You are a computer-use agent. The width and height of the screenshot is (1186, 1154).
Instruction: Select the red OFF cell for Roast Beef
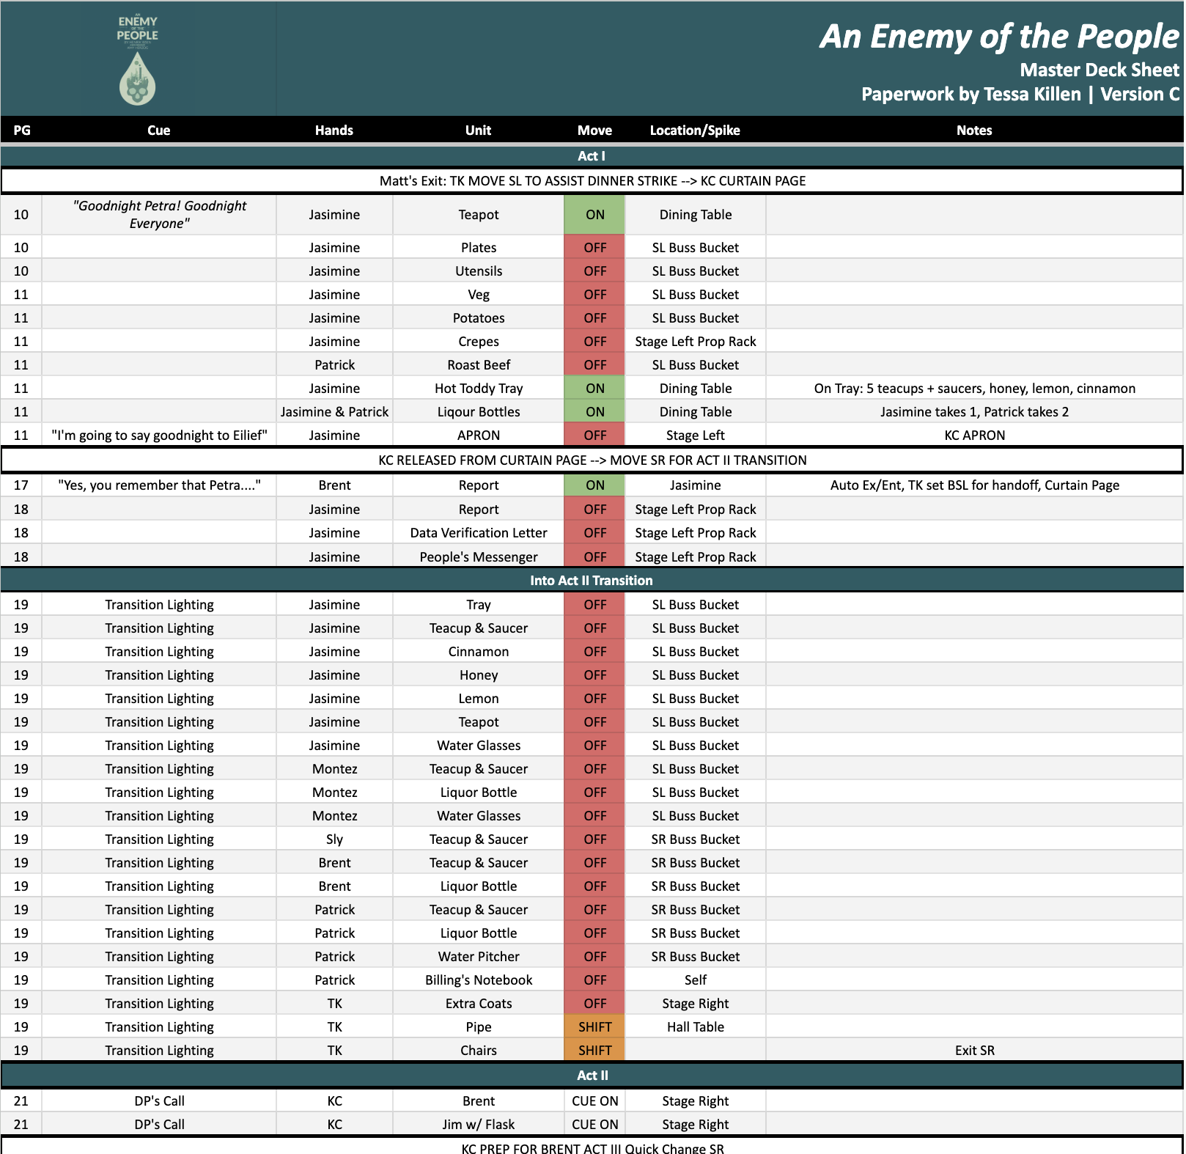pyautogui.click(x=594, y=364)
